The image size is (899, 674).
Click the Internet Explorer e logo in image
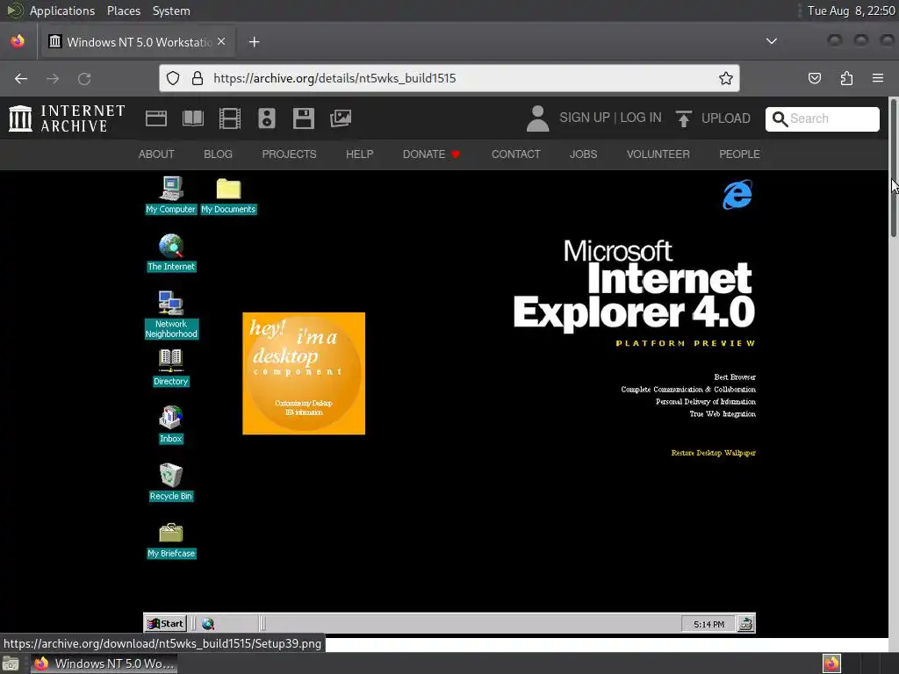[737, 195]
